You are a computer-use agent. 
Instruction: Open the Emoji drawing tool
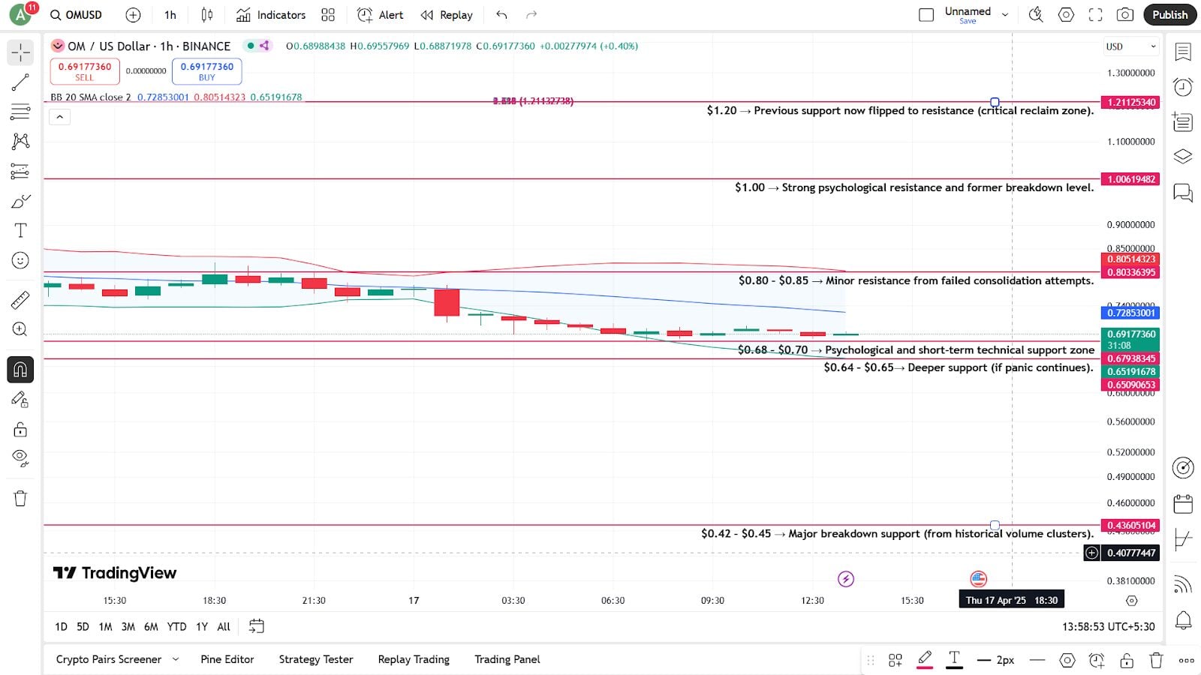(x=20, y=260)
